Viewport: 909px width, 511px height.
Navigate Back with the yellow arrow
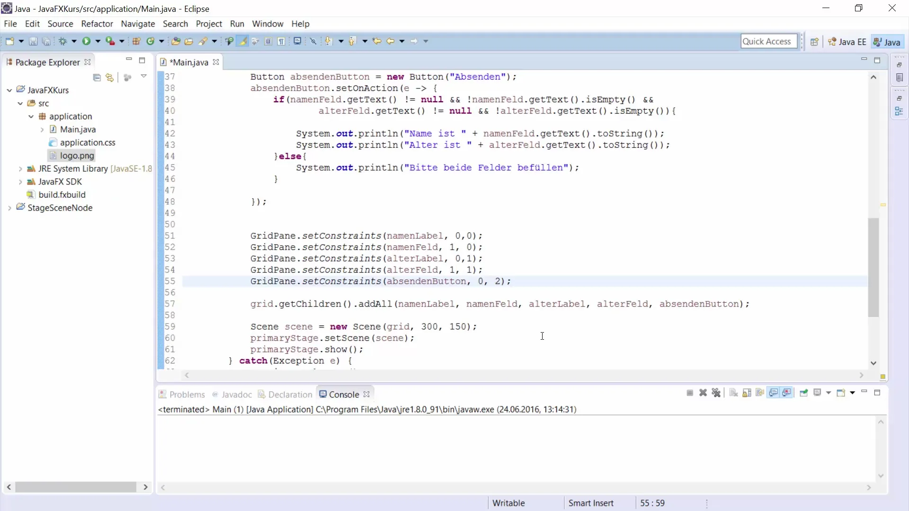point(391,41)
